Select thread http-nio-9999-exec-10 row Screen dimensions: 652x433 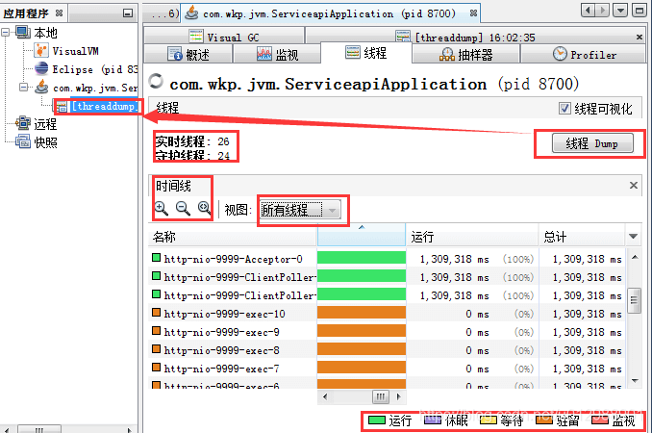point(387,314)
